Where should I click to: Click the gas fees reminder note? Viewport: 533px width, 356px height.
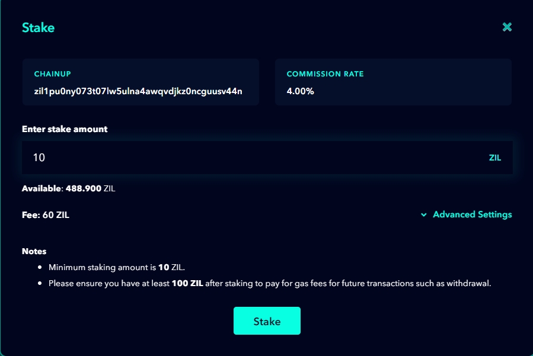pyautogui.click(x=270, y=283)
